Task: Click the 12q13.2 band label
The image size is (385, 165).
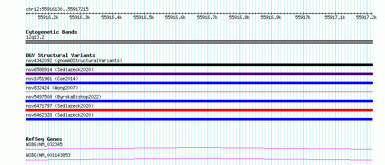Action: (35, 38)
